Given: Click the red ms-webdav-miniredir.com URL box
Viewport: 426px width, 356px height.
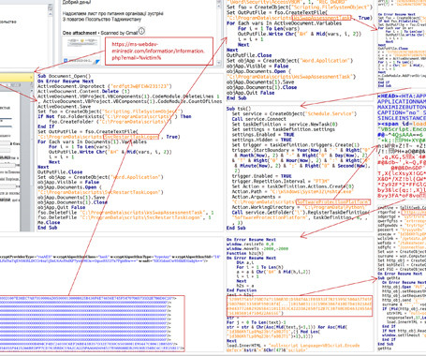Looking at the screenshot, I should (x=159, y=51).
